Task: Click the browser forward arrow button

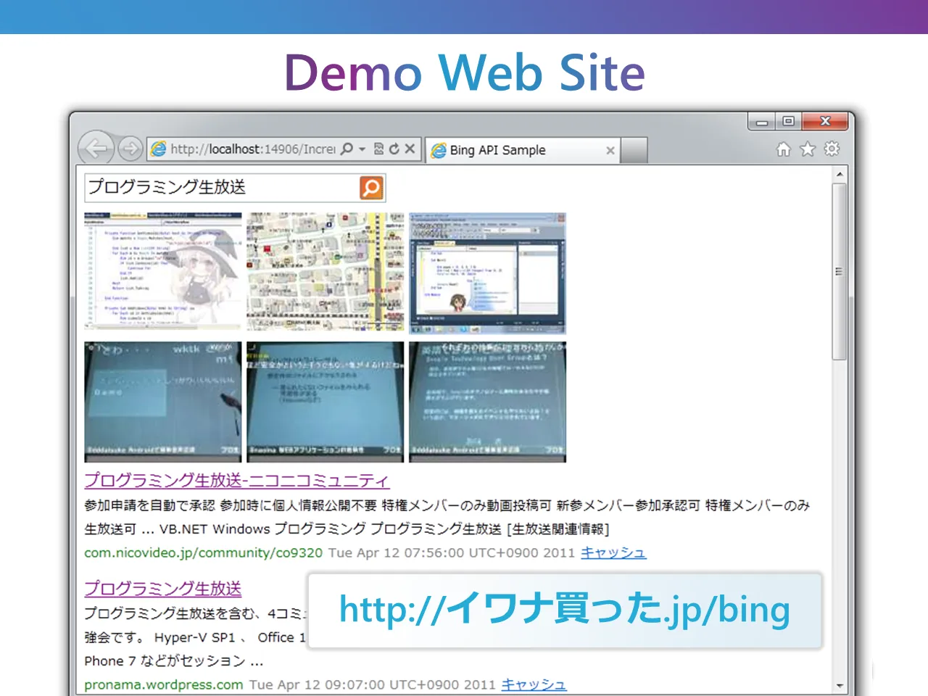Action: point(130,149)
